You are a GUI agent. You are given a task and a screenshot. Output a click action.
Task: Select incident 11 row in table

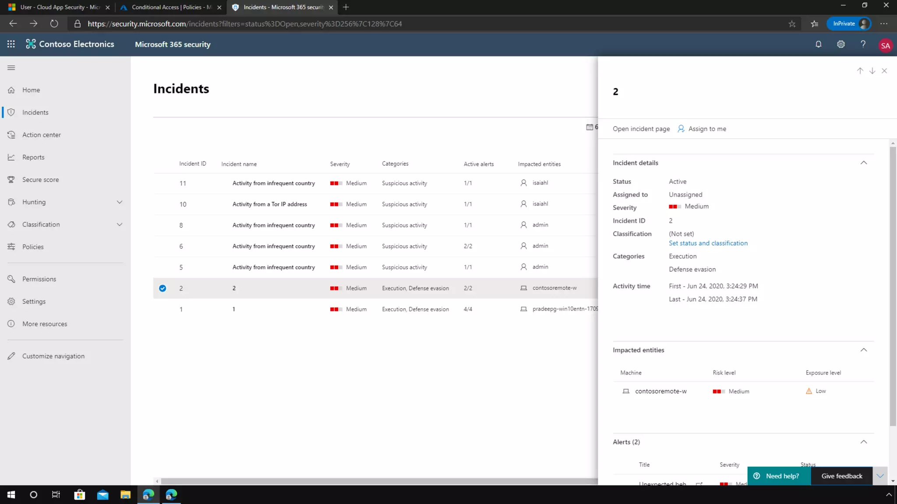[273, 183]
